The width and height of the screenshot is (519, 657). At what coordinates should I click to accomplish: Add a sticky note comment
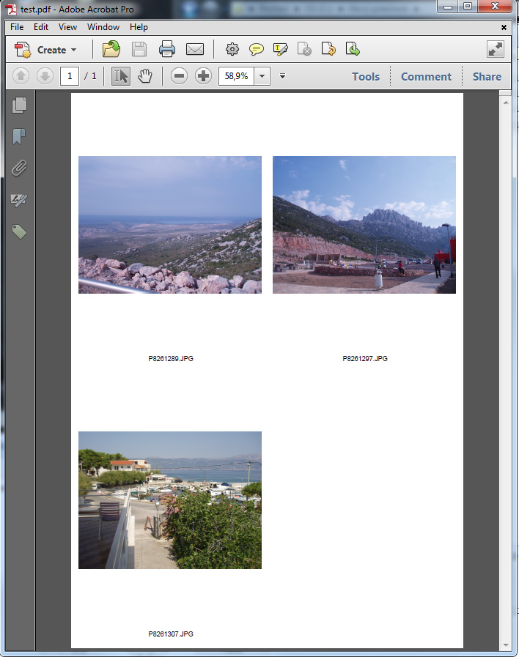pyautogui.click(x=256, y=50)
